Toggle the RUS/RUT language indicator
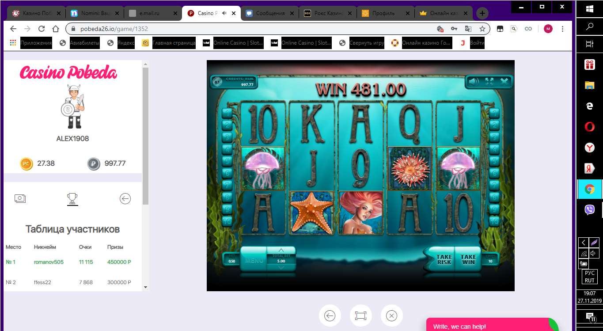Viewport: 603px width, 331px height. click(x=589, y=275)
